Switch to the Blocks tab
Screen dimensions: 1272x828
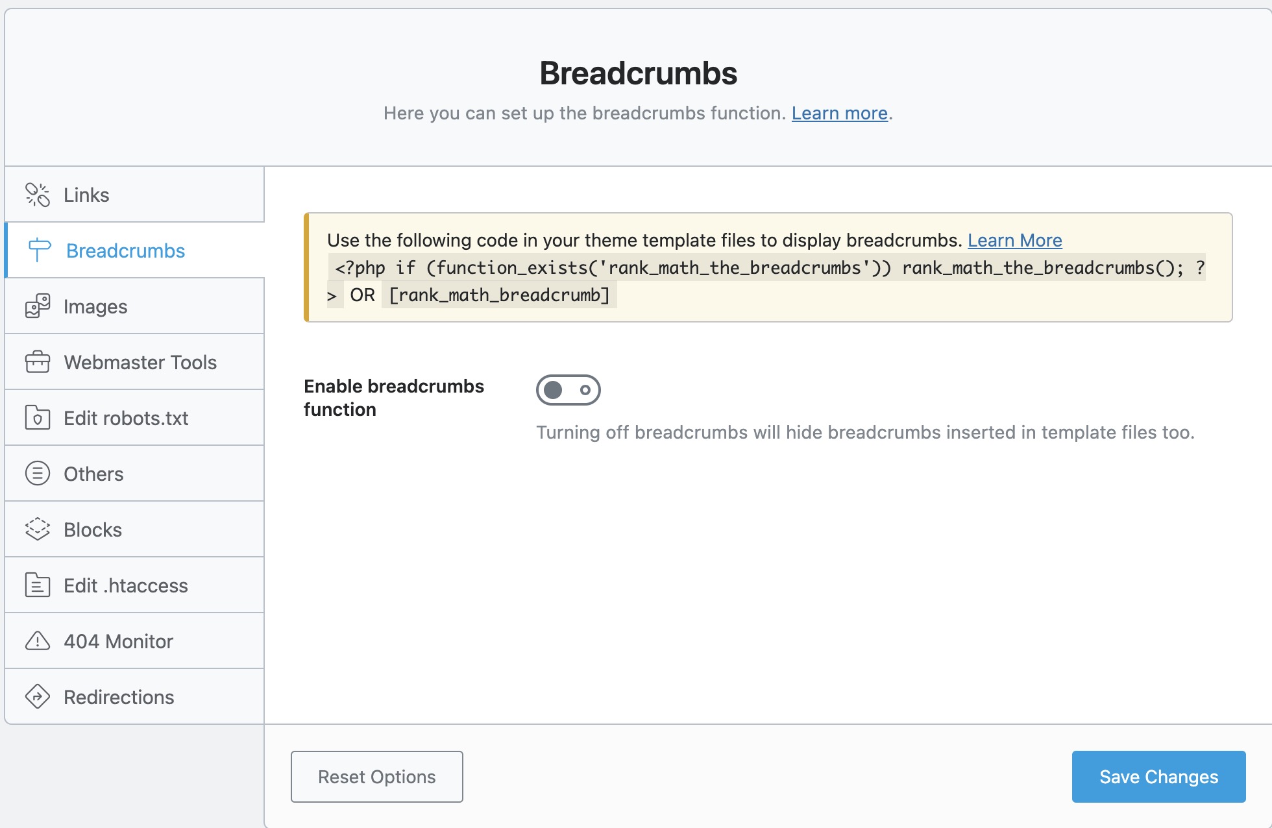point(135,530)
